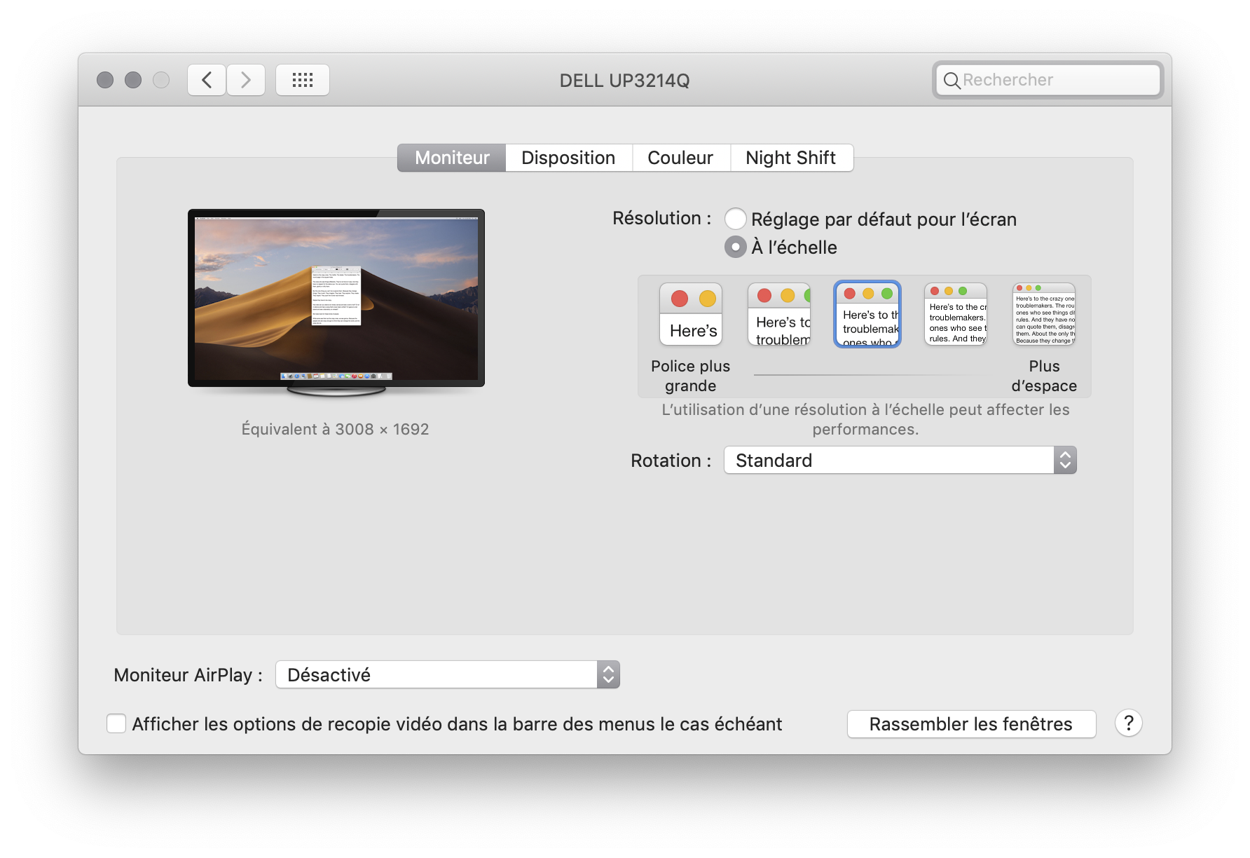Open the Rotation Standard dropdown
The height and width of the screenshot is (858, 1250).
900,461
